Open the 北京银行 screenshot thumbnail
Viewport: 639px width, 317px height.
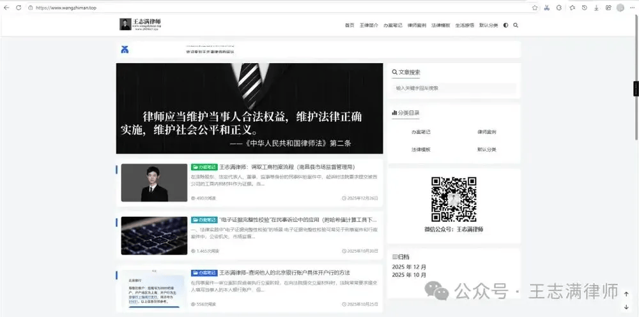click(x=154, y=288)
